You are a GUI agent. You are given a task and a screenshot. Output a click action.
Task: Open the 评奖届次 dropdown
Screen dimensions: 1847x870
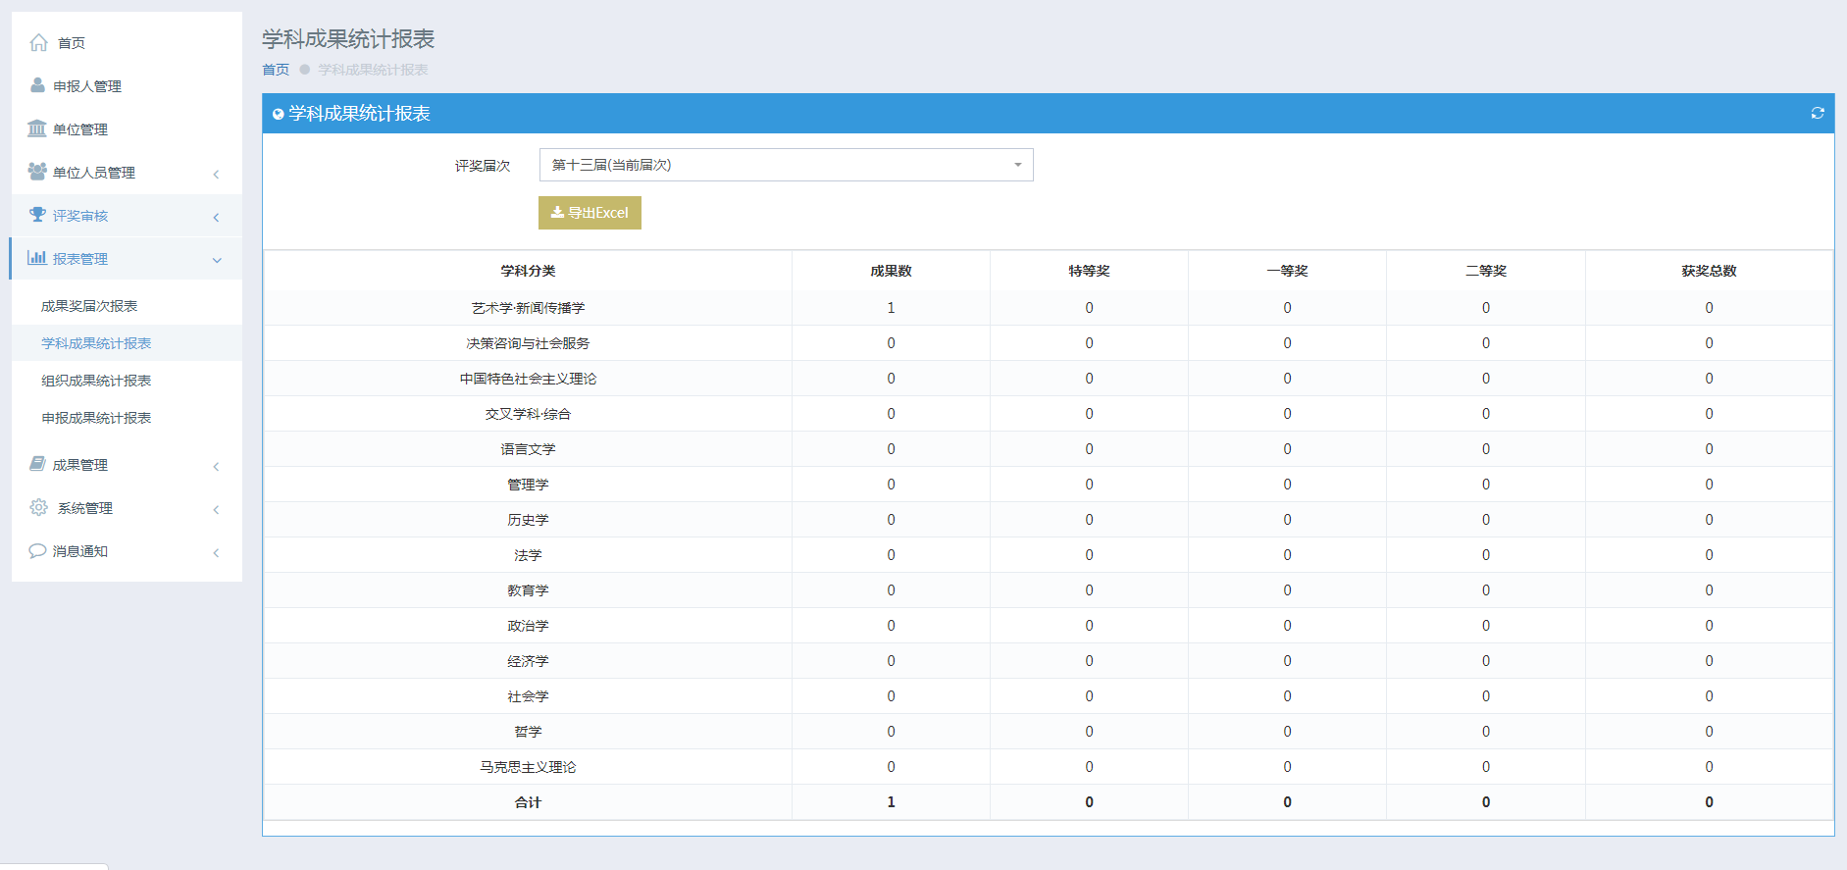pyautogui.click(x=787, y=165)
